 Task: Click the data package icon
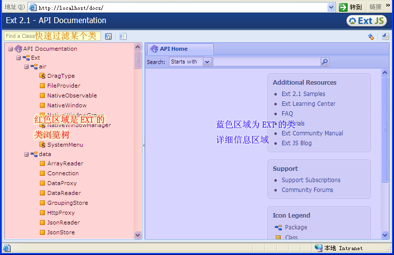[x=34, y=154]
